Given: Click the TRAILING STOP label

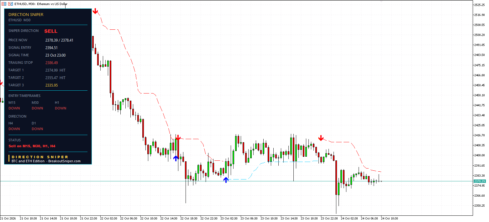Looking at the screenshot, I should pyautogui.click(x=21, y=63).
